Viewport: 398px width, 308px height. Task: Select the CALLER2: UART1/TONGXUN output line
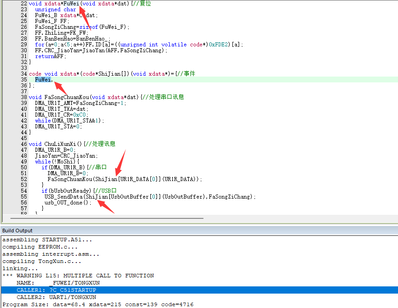pyautogui.click(x=56, y=297)
